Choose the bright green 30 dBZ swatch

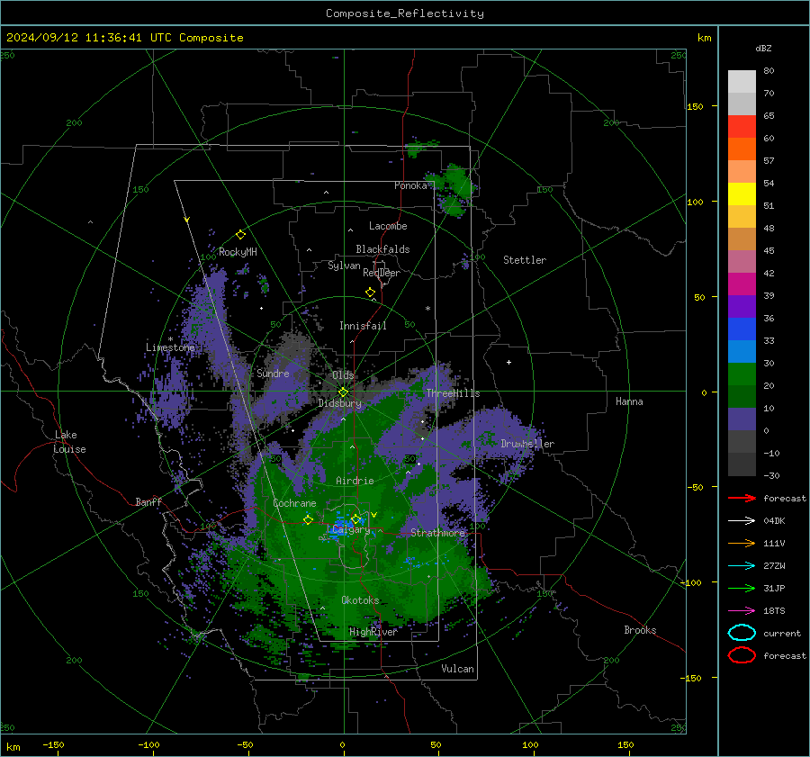tap(742, 374)
